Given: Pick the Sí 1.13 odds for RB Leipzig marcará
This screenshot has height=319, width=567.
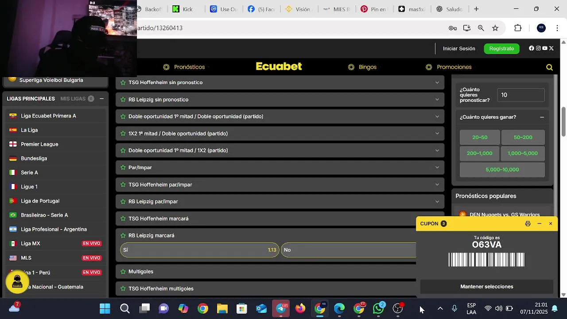Looking at the screenshot, I should point(200,250).
